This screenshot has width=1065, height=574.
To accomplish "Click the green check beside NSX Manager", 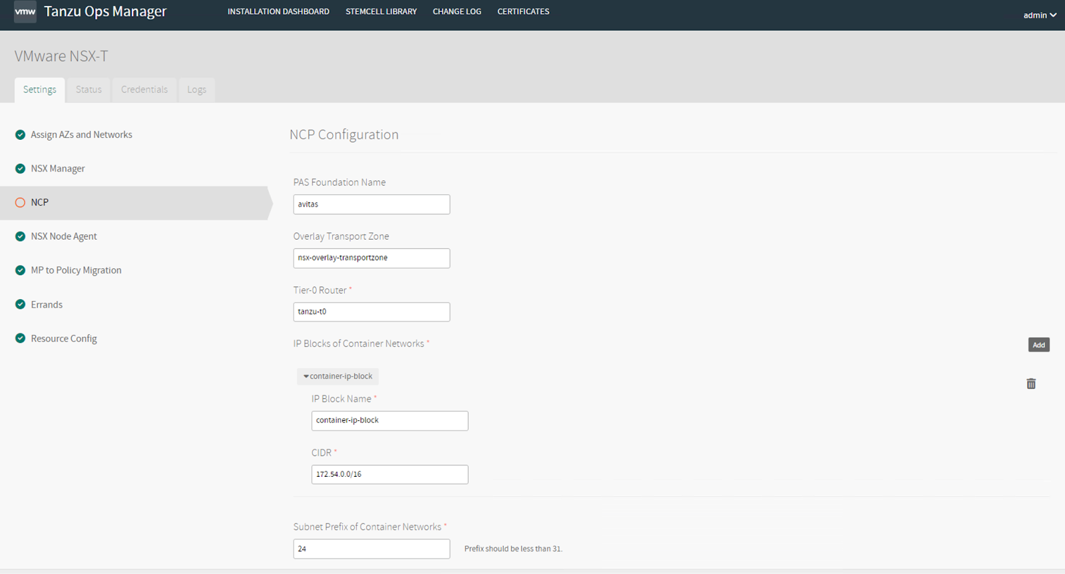I will point(20,168).
